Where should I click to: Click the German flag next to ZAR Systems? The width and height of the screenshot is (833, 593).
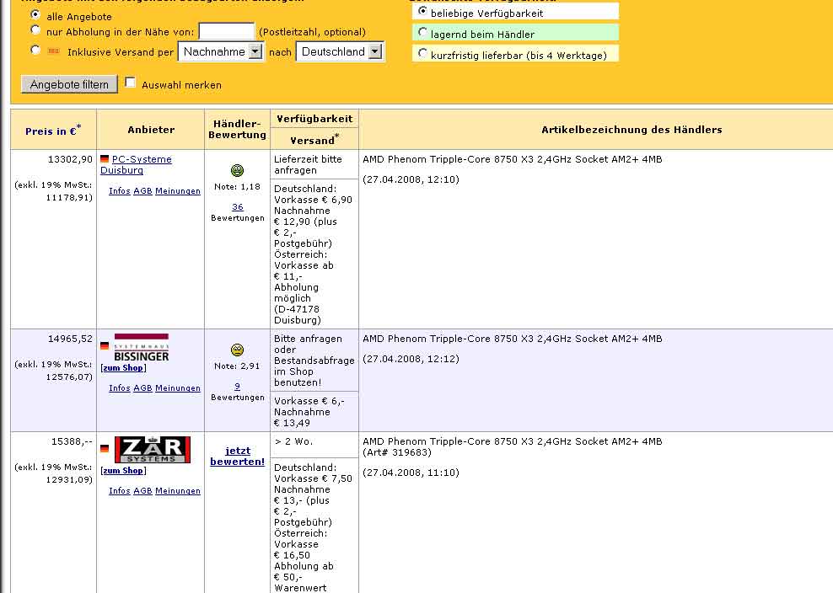click(x=105, y=449)
